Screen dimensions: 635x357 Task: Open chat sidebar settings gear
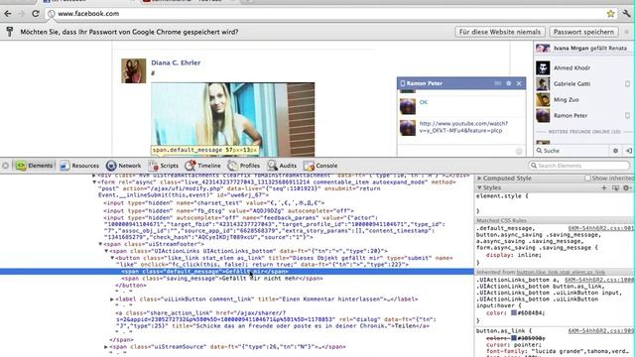(x=615, y=151)
